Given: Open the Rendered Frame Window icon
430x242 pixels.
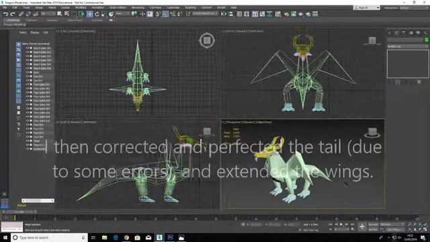Looking at the screenshot, I should 294,13.
